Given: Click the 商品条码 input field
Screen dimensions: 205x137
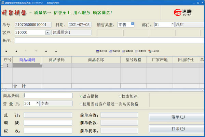Looking at the screenshot, I should pyautogui.click(x=48, y=95).
